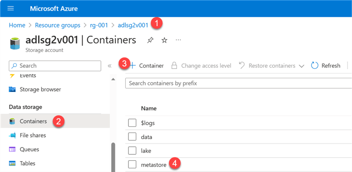352x172 pixels.
Task: Tick the $logs container checkbox
Action: pos(132,123)
